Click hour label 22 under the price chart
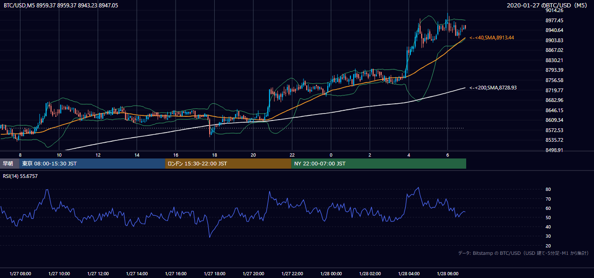The width and height of the screenshot is (594, 278). click(x=292, y=155)
